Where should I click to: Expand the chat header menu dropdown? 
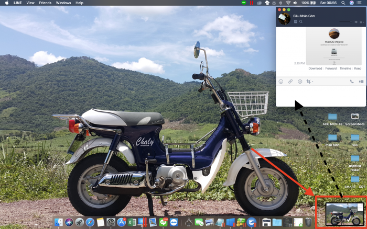pyautogui.click(x=361, y=22)
